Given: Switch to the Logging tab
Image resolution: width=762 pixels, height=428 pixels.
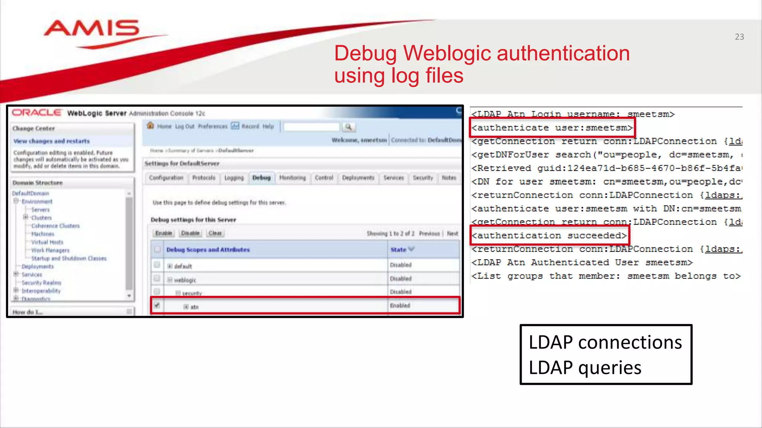Looking at the screenshot, I should click(x=234, y=178).
